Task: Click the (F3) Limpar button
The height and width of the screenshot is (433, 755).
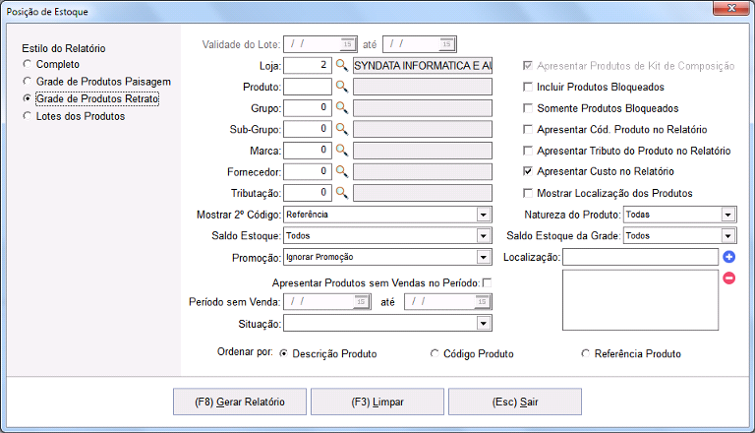Action: 377,402
